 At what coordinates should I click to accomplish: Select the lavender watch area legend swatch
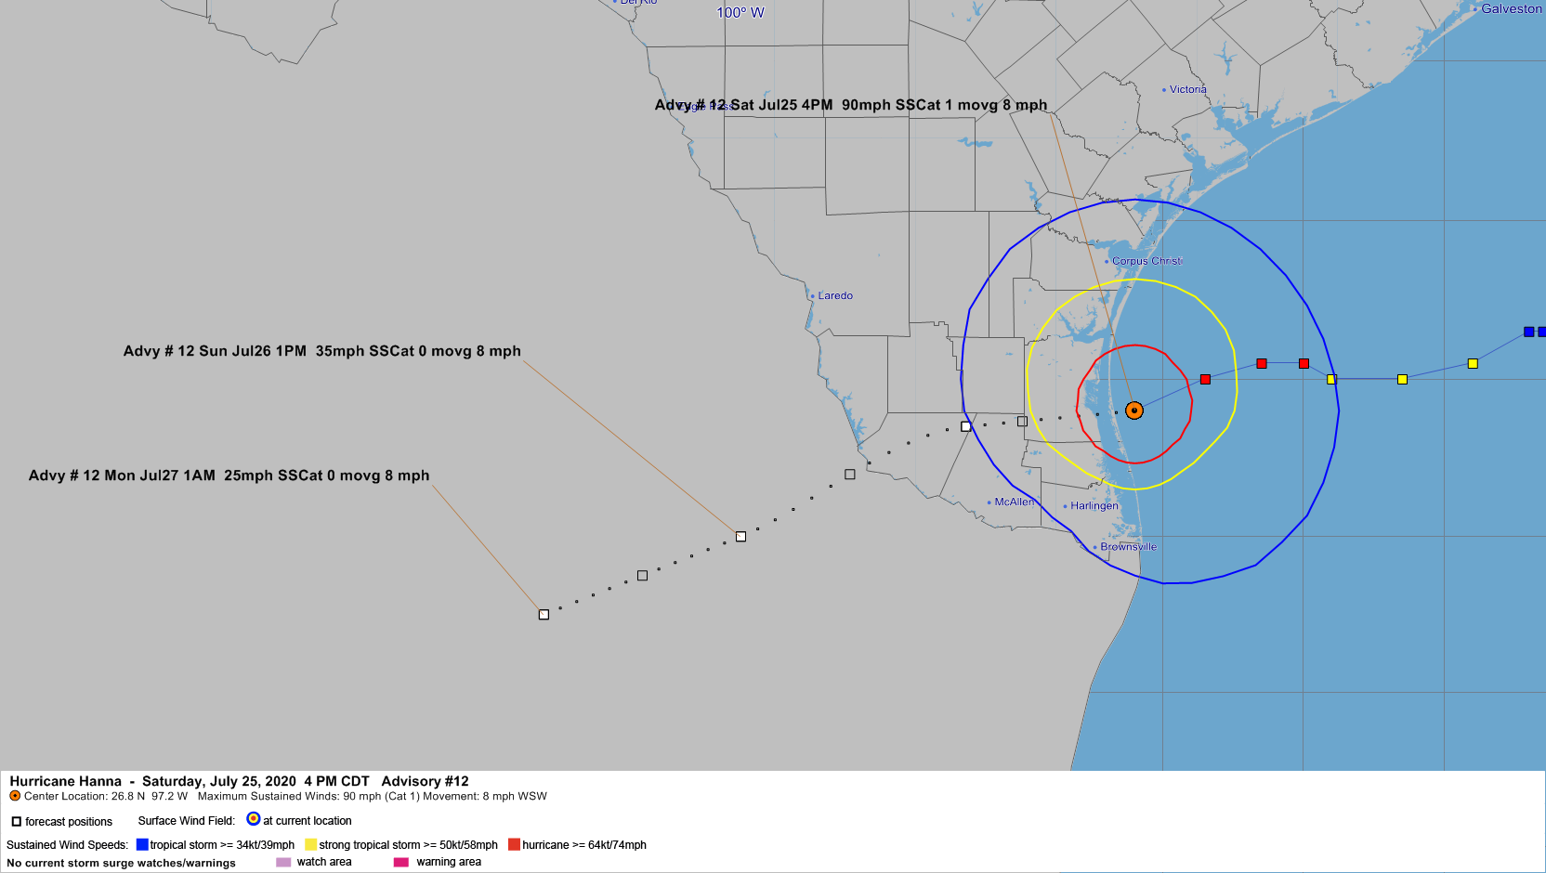click(x=283, y=862)
